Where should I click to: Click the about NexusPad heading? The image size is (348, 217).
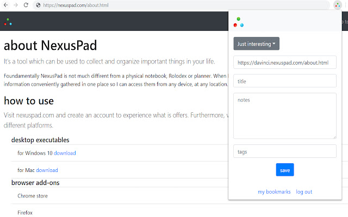[51, 46]
